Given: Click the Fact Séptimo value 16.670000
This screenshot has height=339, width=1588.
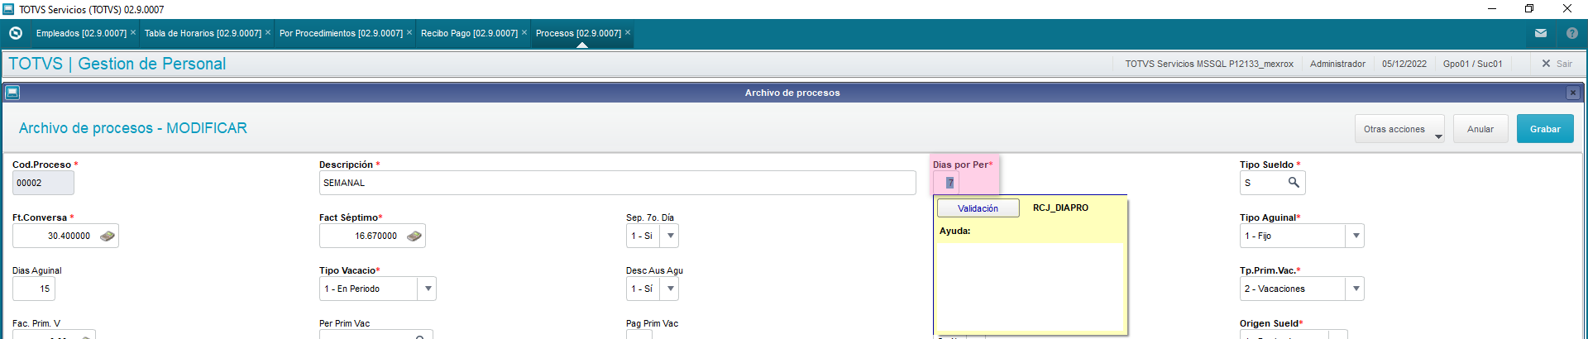Looking at the screenshot, I should tap(375, 236).
